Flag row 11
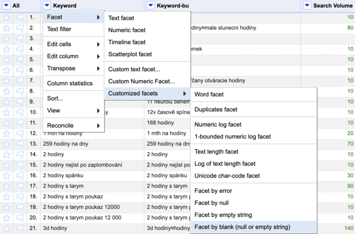This screenshot has height=234, width=355. coord(20,123)
